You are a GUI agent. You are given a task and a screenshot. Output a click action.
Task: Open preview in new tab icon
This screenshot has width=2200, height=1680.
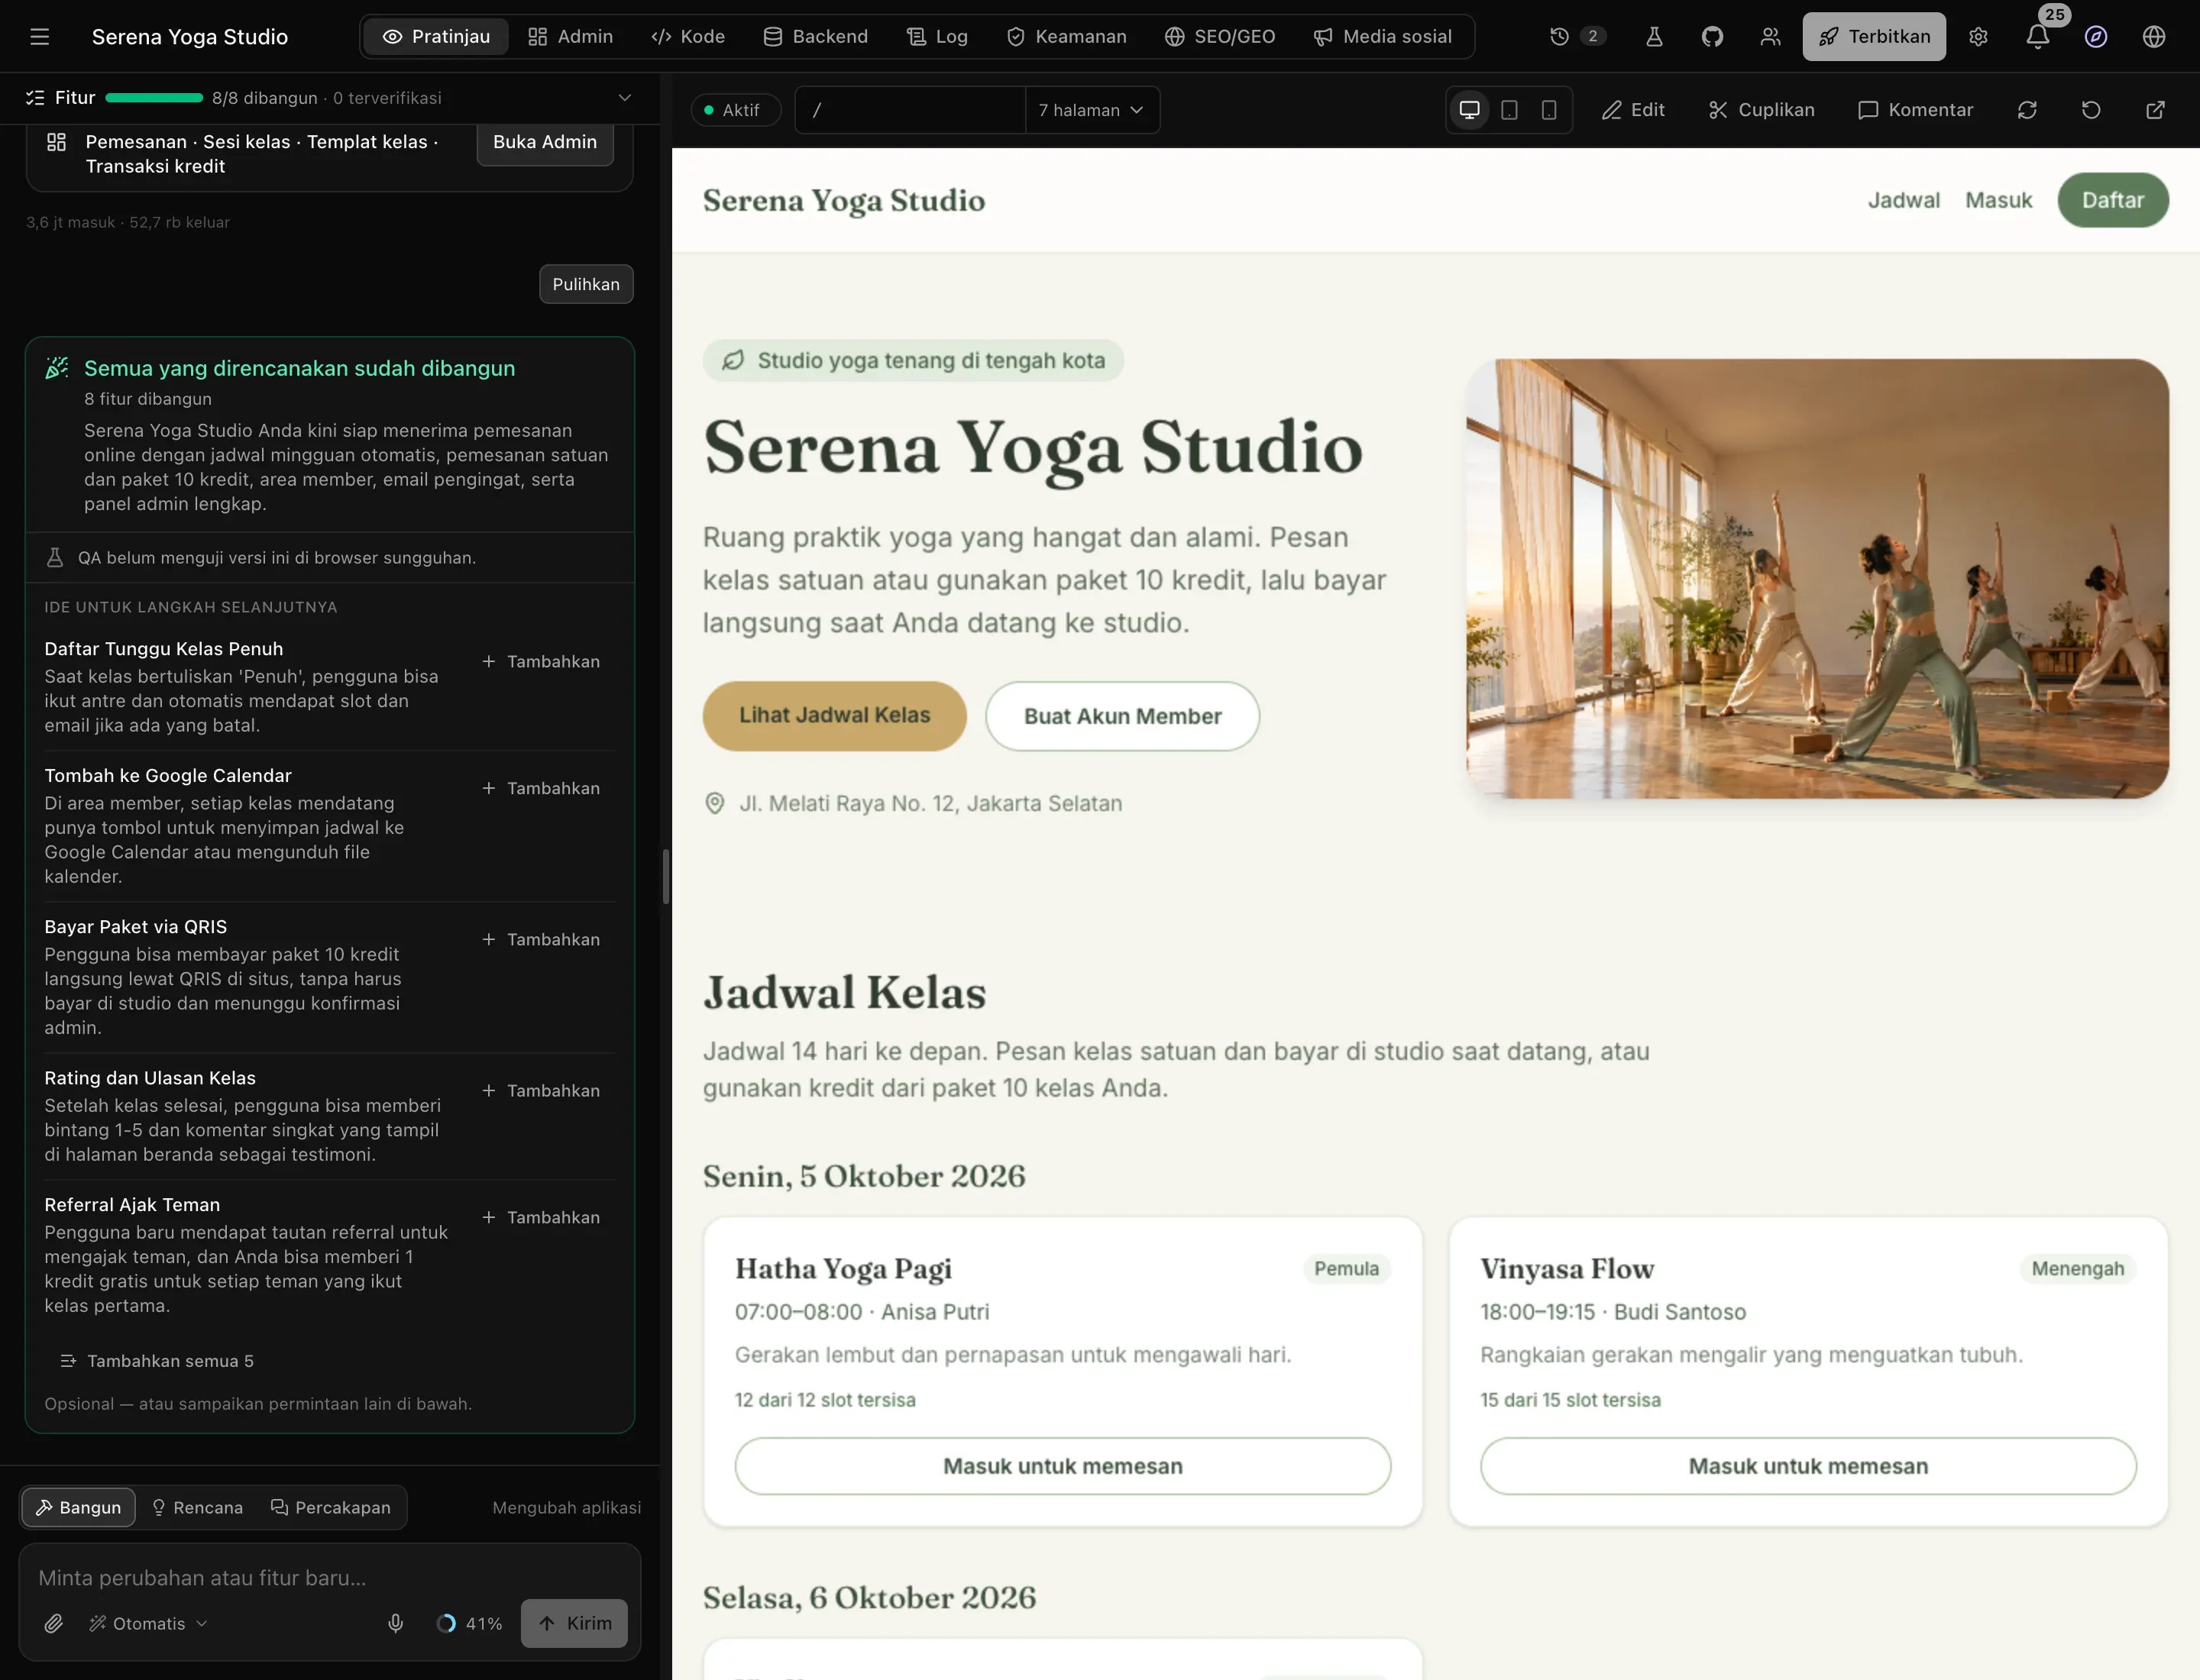(2155, 110)
